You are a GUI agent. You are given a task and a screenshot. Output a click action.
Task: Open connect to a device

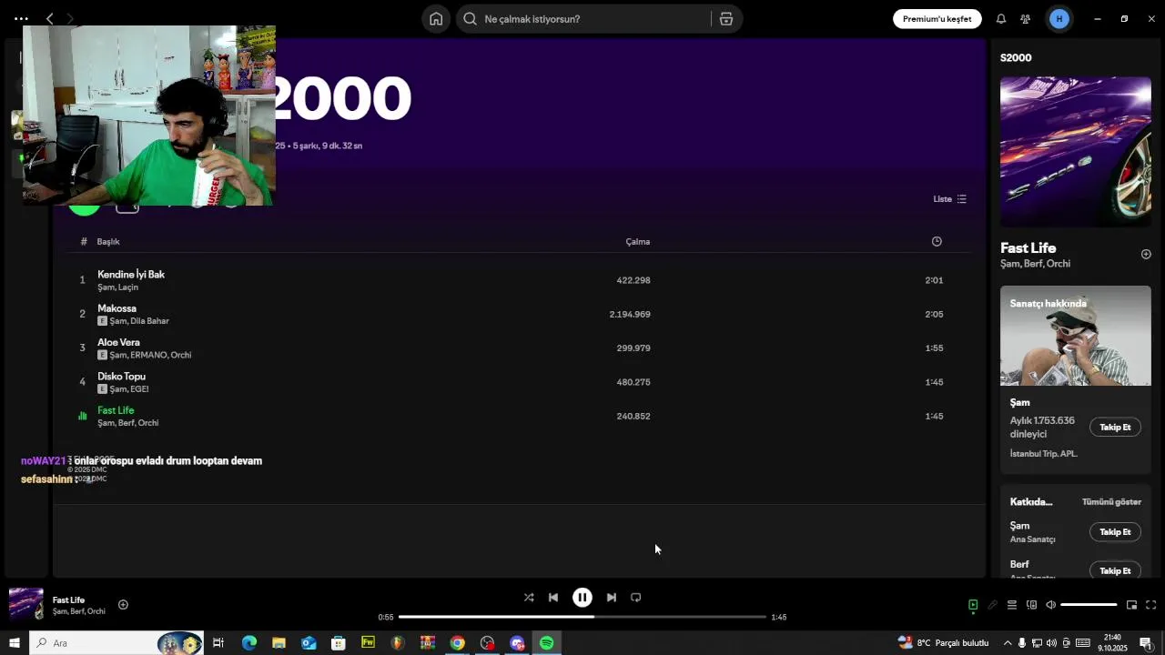[x=1031, y=605]
